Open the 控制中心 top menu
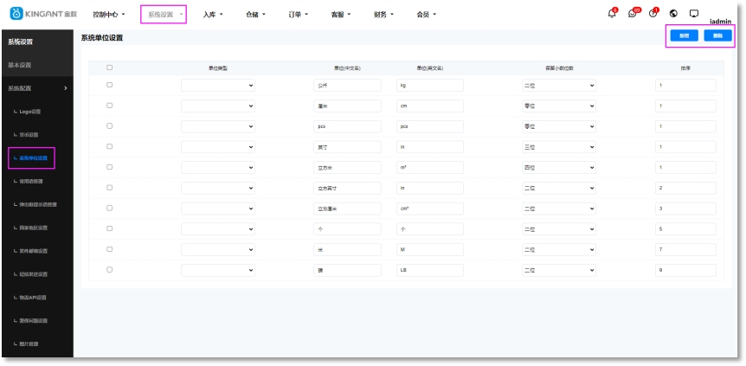The width and height of the screenshot is (746, 366). pyautogui.click(x=109, y=15)
